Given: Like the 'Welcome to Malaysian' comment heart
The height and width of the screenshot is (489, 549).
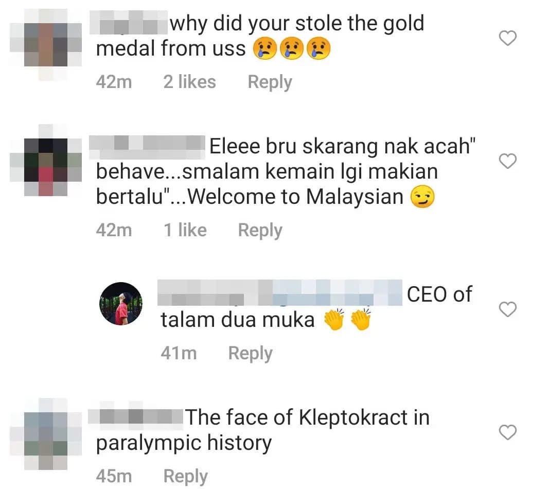Looking at the screenshot, I should 508,161.
